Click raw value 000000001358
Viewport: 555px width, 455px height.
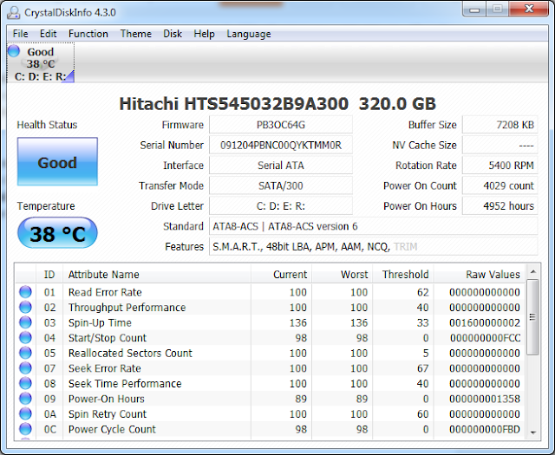click(x=485, y=399)
